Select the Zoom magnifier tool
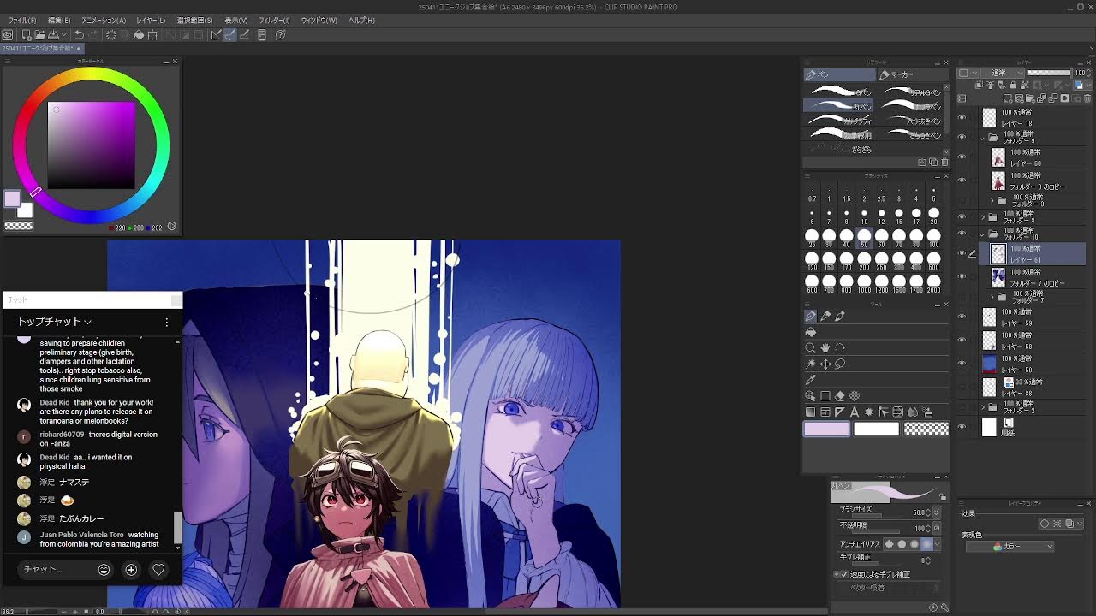 [x=810, y=348]
